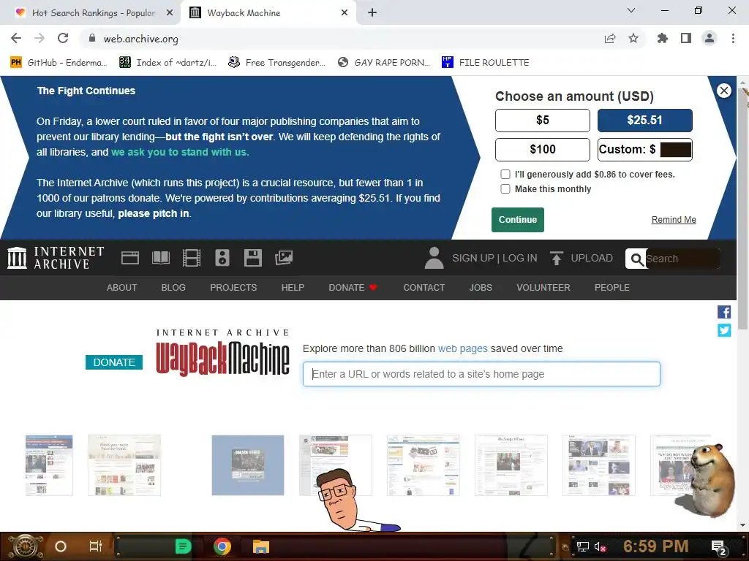Follow the 'web pages' link

463,348
